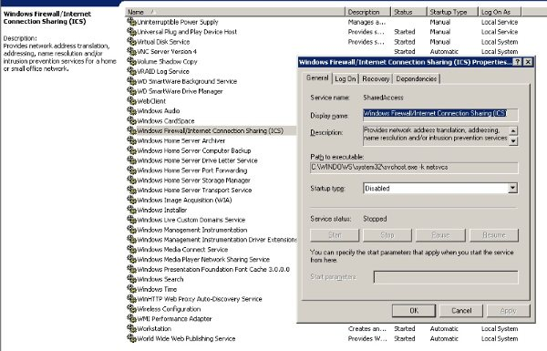547x351 pixels.
Task: Open the Recovery tab
Action: (376, 78)
